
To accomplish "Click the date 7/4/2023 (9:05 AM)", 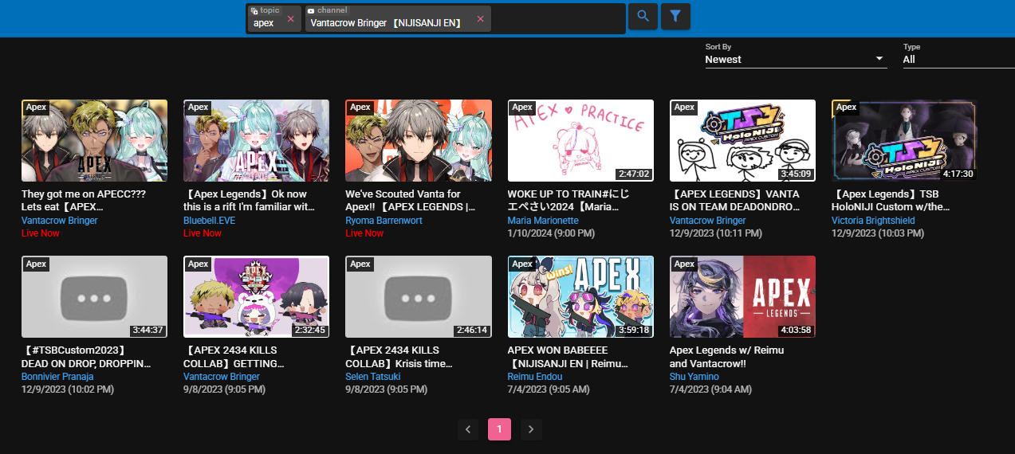I will point(549,389).
